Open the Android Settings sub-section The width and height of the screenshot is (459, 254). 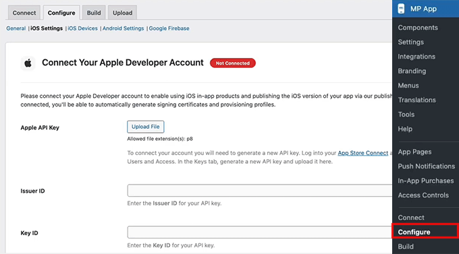[x=124, y=28]
